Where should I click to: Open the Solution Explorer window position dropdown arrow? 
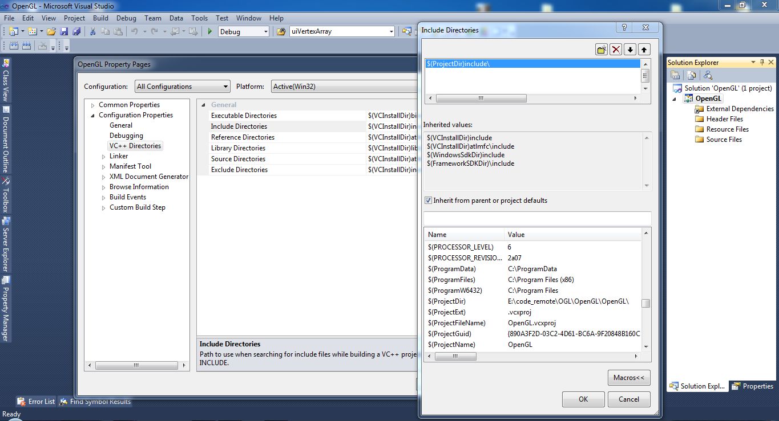(x=753, y=62)
